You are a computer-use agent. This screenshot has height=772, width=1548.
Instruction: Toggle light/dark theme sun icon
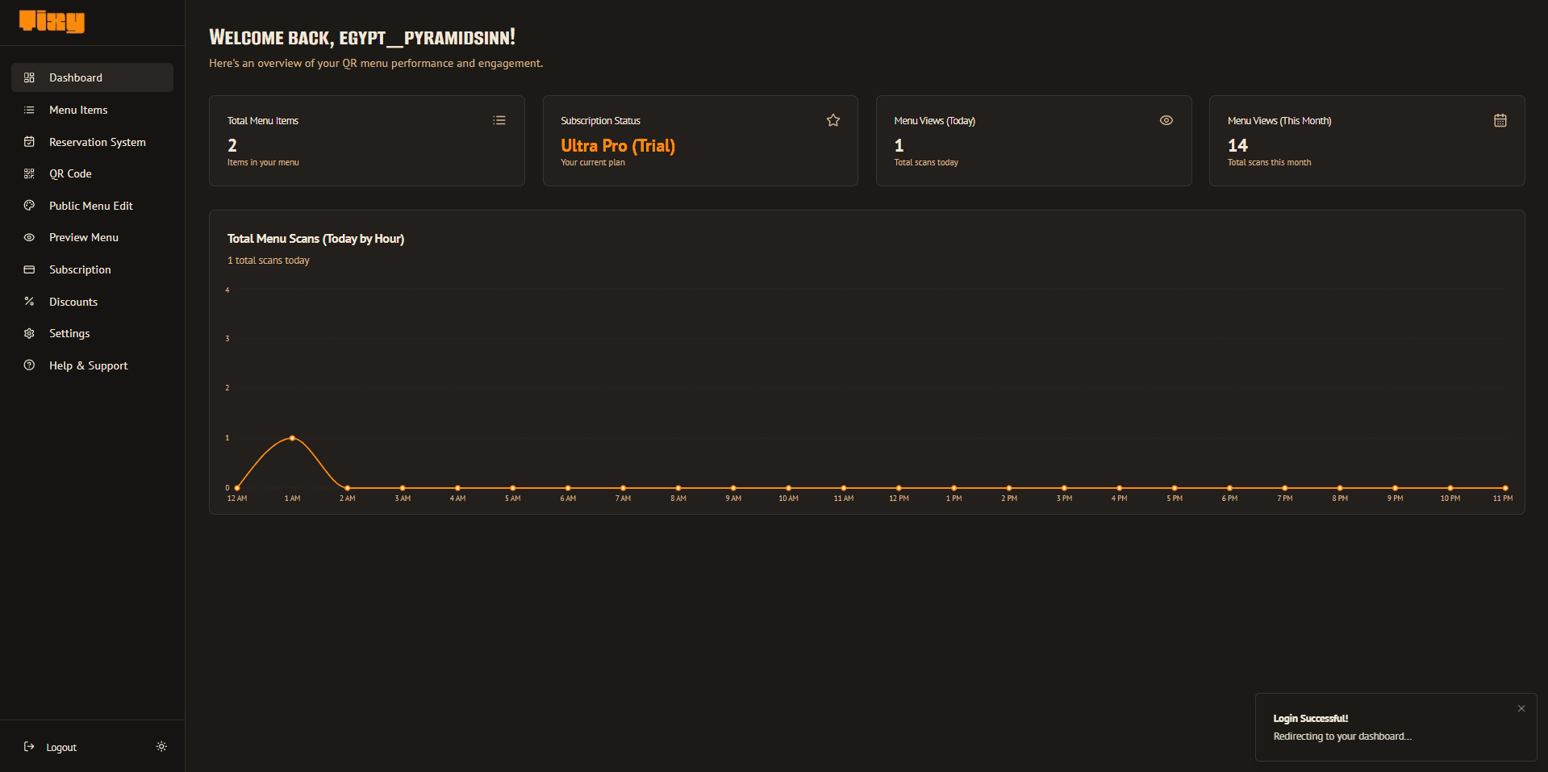pyautogui.click(x=161, y=747)
